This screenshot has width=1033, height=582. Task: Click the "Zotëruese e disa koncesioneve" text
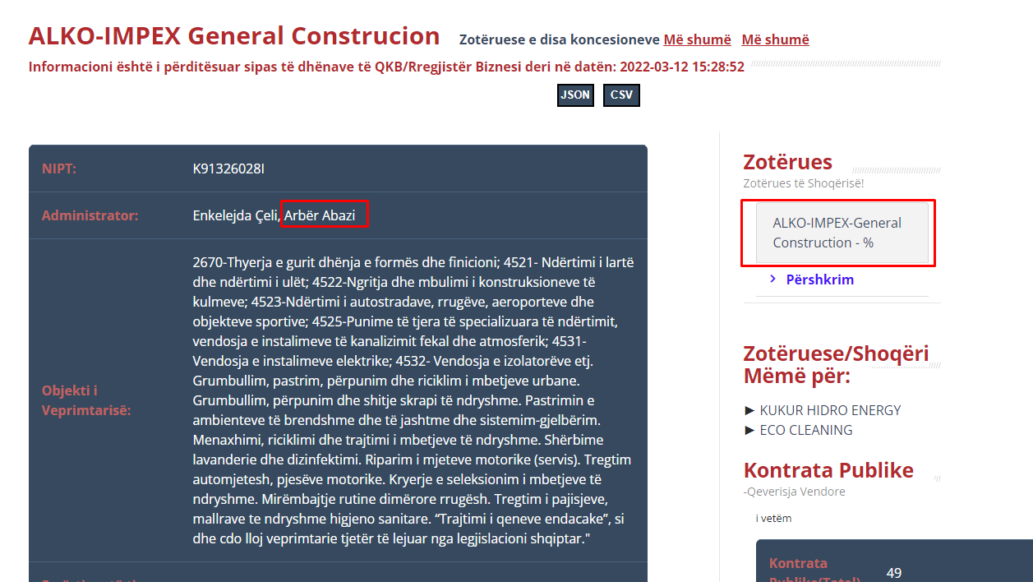coord(559,39)
